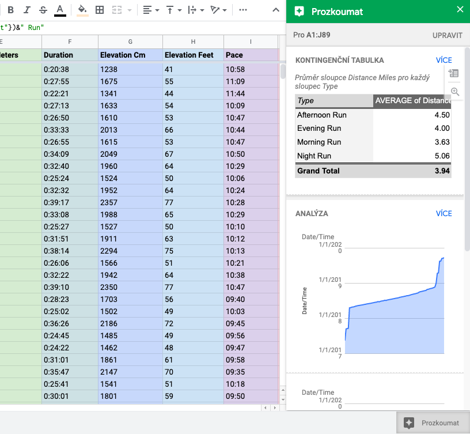
Task: Select the Elevation Feet header cell
Action: pyautogui.click(x=192, y=55)
